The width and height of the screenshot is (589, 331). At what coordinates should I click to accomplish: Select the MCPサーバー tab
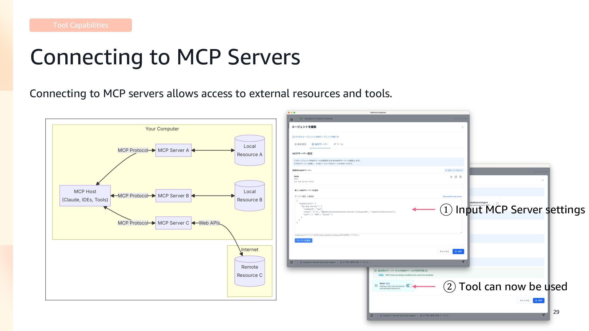pyautogui.click(x=320, y=144)
